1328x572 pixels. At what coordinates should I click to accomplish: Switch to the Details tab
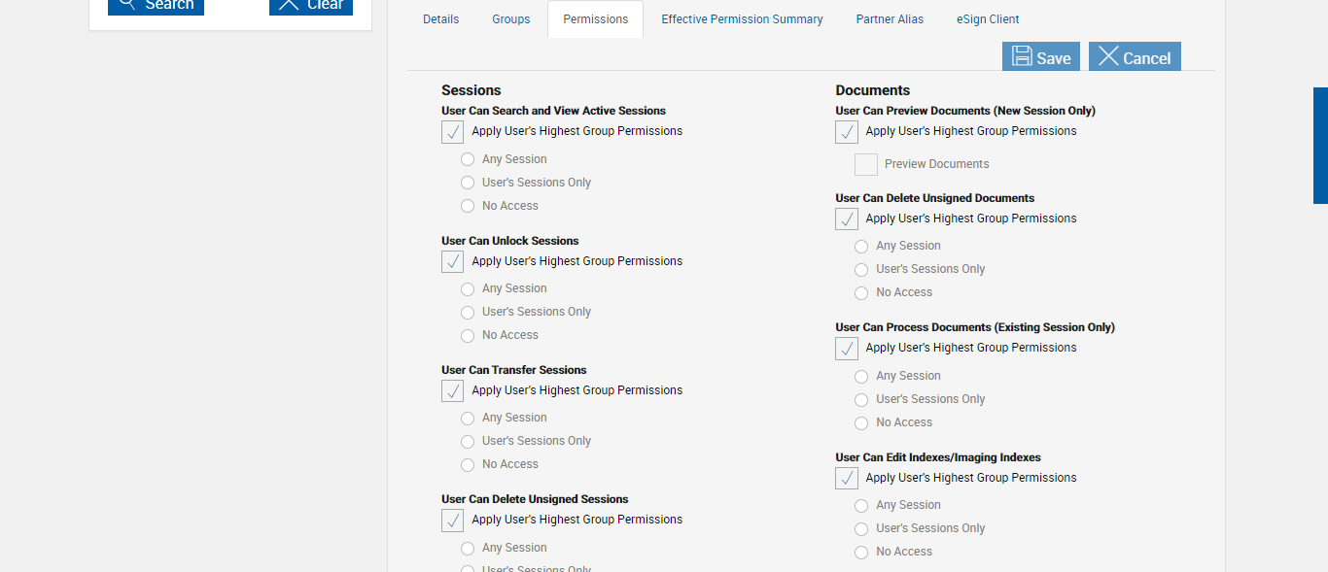pos(440,19)
